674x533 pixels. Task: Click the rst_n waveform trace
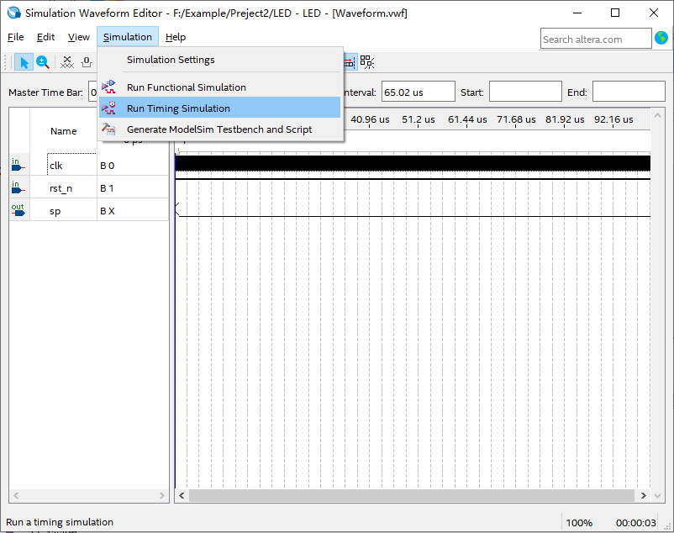[x=413, y=179]
